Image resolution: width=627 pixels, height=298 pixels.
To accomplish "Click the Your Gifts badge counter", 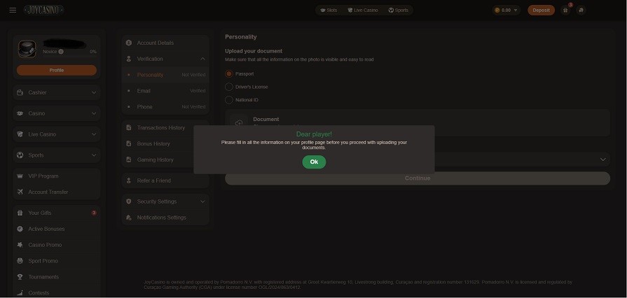I will pyautogui.click(x=94, y=213).
